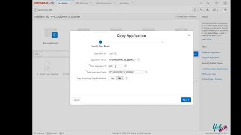Expand the Team Development dropdown arrow
241x135 pixels.
coord(114,3)
